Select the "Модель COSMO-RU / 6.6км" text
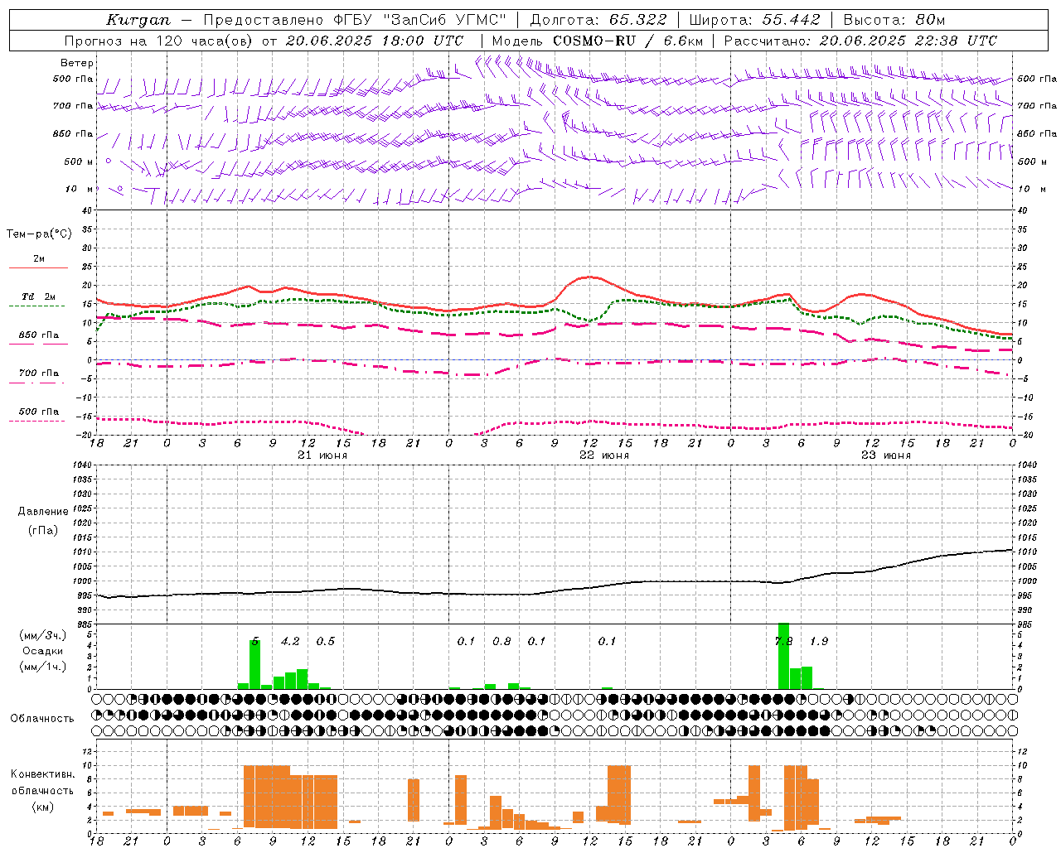The width and height of the screenshot is (1061, 848). [597, 41]
